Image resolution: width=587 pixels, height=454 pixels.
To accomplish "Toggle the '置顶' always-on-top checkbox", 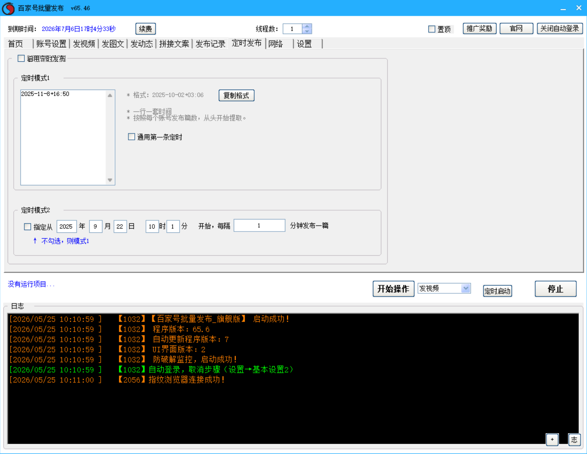I will 432,29.
